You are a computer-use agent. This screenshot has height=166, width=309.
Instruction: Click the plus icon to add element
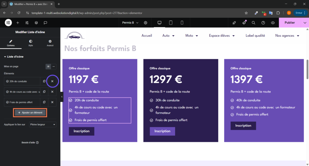tap(18, 23)
